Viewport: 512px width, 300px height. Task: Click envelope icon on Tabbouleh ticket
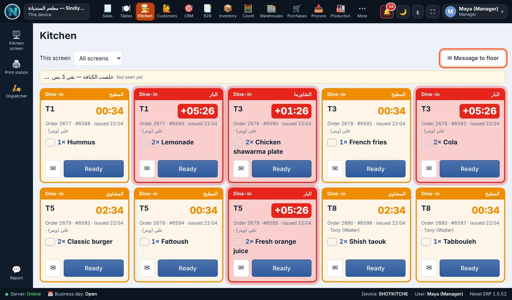coord(429,268)
